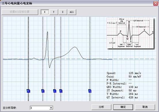
Task: Select the T1 marker handle
Action: 61,91
